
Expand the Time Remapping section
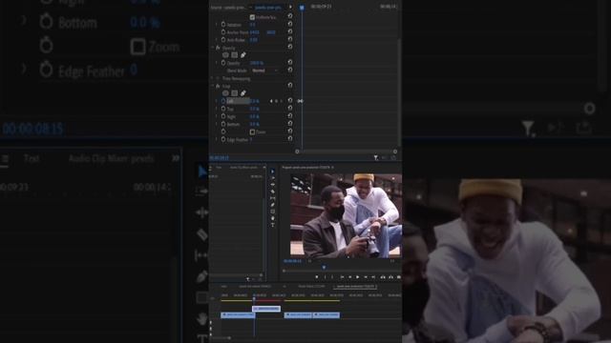pos(212,78)
